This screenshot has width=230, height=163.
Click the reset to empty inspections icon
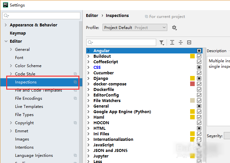(189, 42)
